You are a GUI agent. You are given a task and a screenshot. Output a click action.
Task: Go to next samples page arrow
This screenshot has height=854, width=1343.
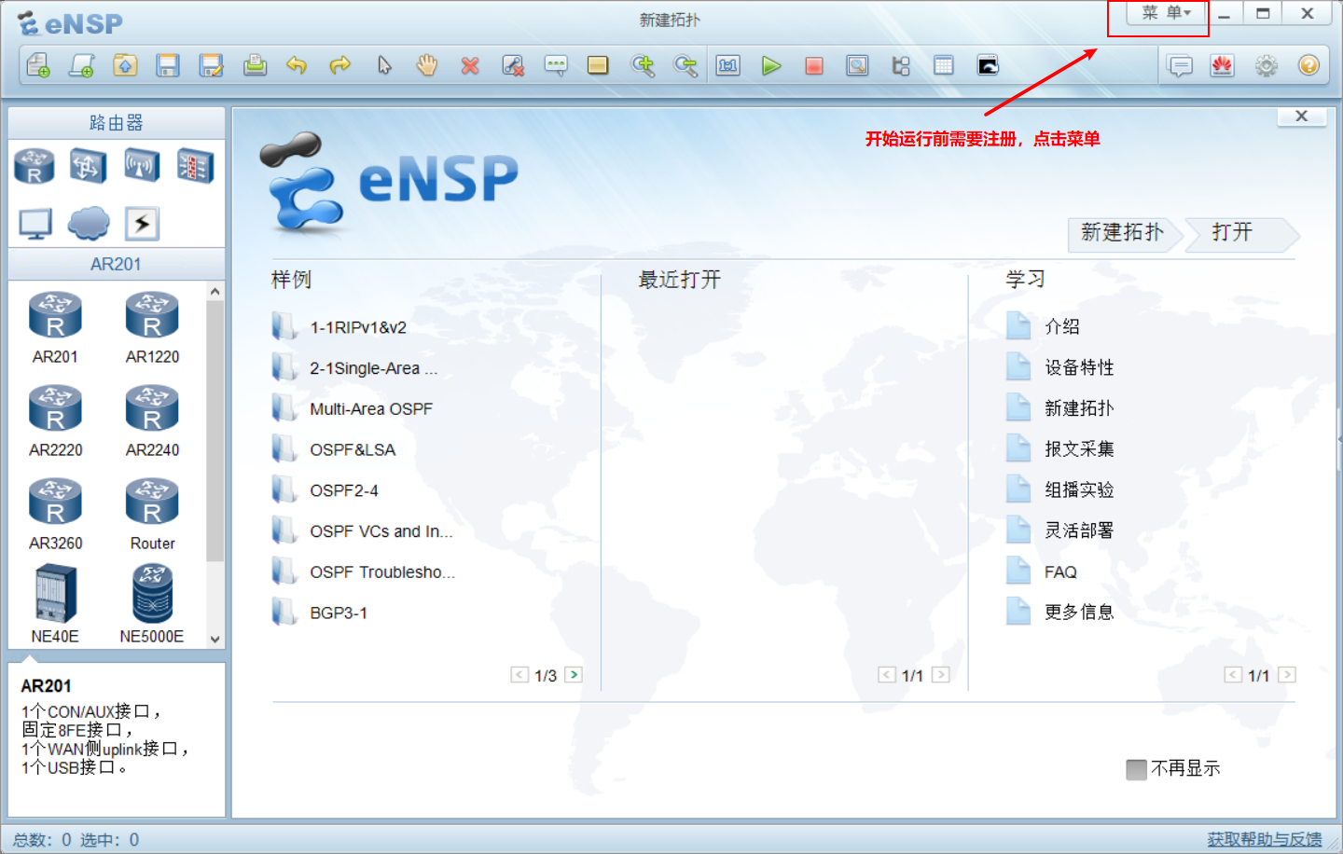pyautogui.click(x=574, y=675)
